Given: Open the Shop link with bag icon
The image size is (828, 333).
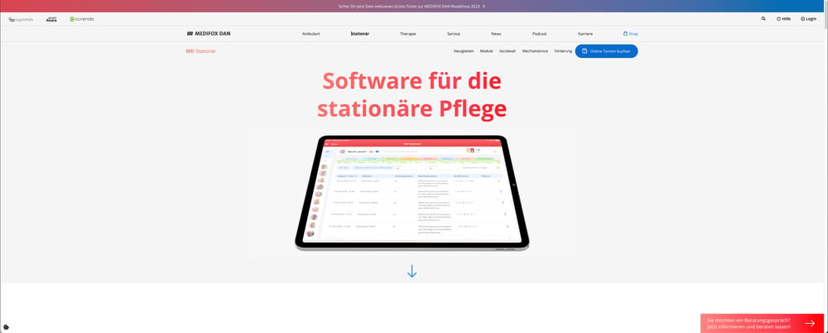Looking at the screenshot, I should point(630,33).
